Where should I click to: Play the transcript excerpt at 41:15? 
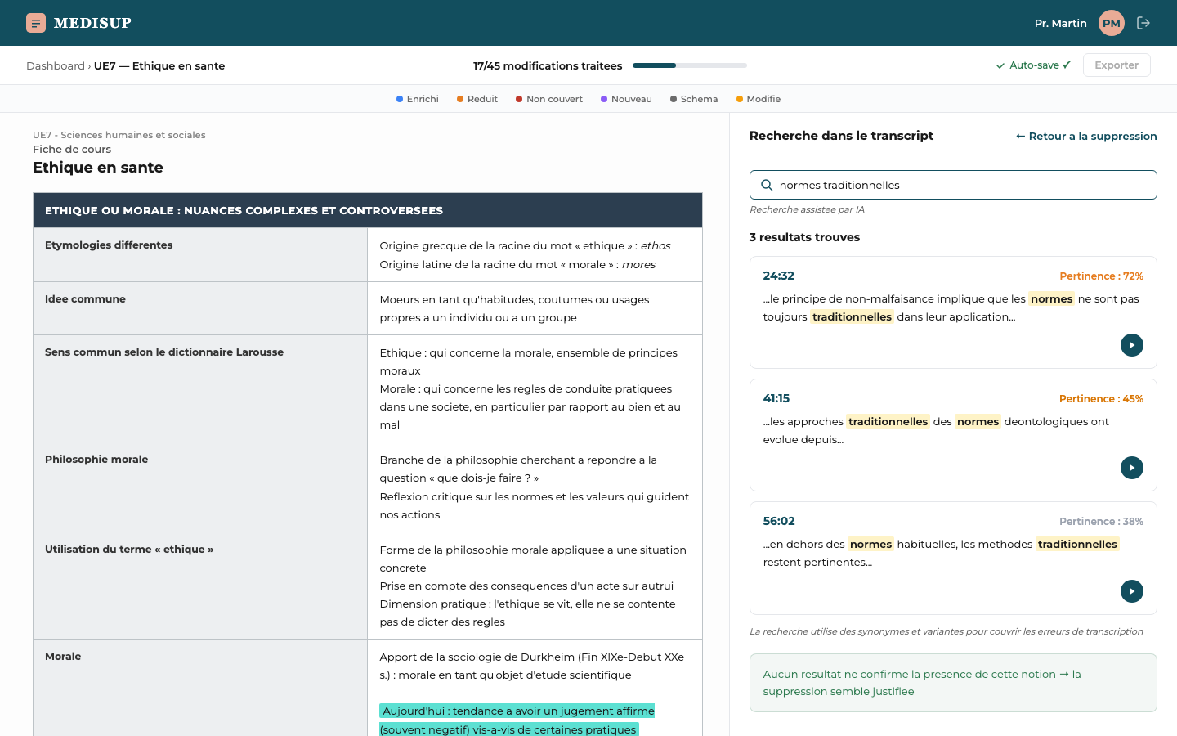tap(1132, 468)
